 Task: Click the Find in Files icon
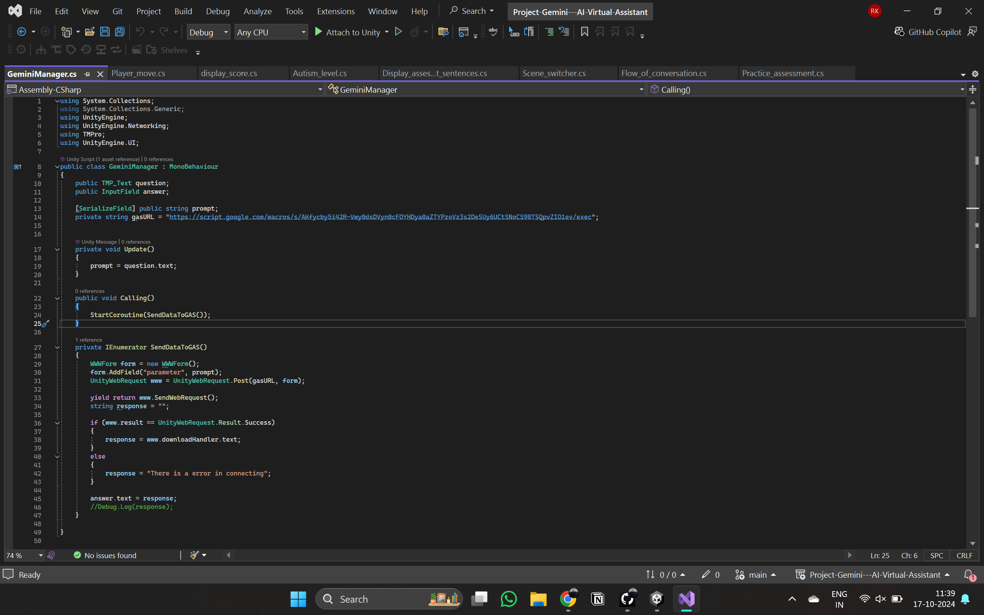coord(443,32)
